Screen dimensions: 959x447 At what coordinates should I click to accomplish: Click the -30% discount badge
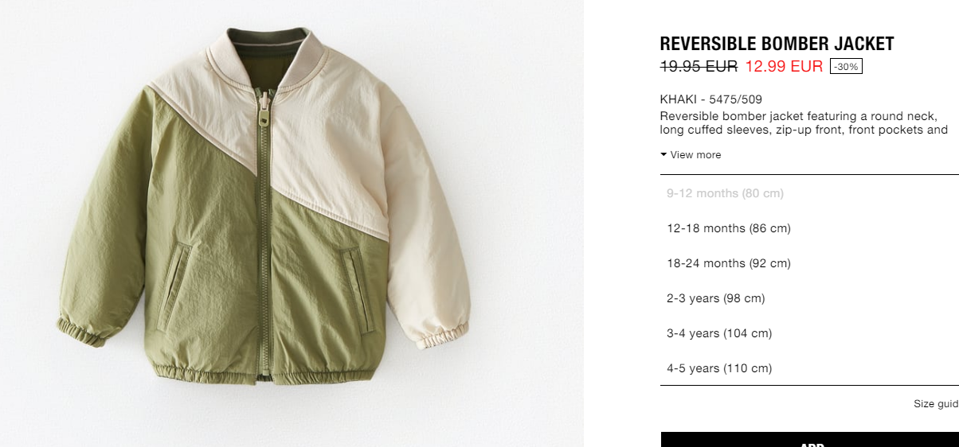pyautogui.click(x=846, y=67)
